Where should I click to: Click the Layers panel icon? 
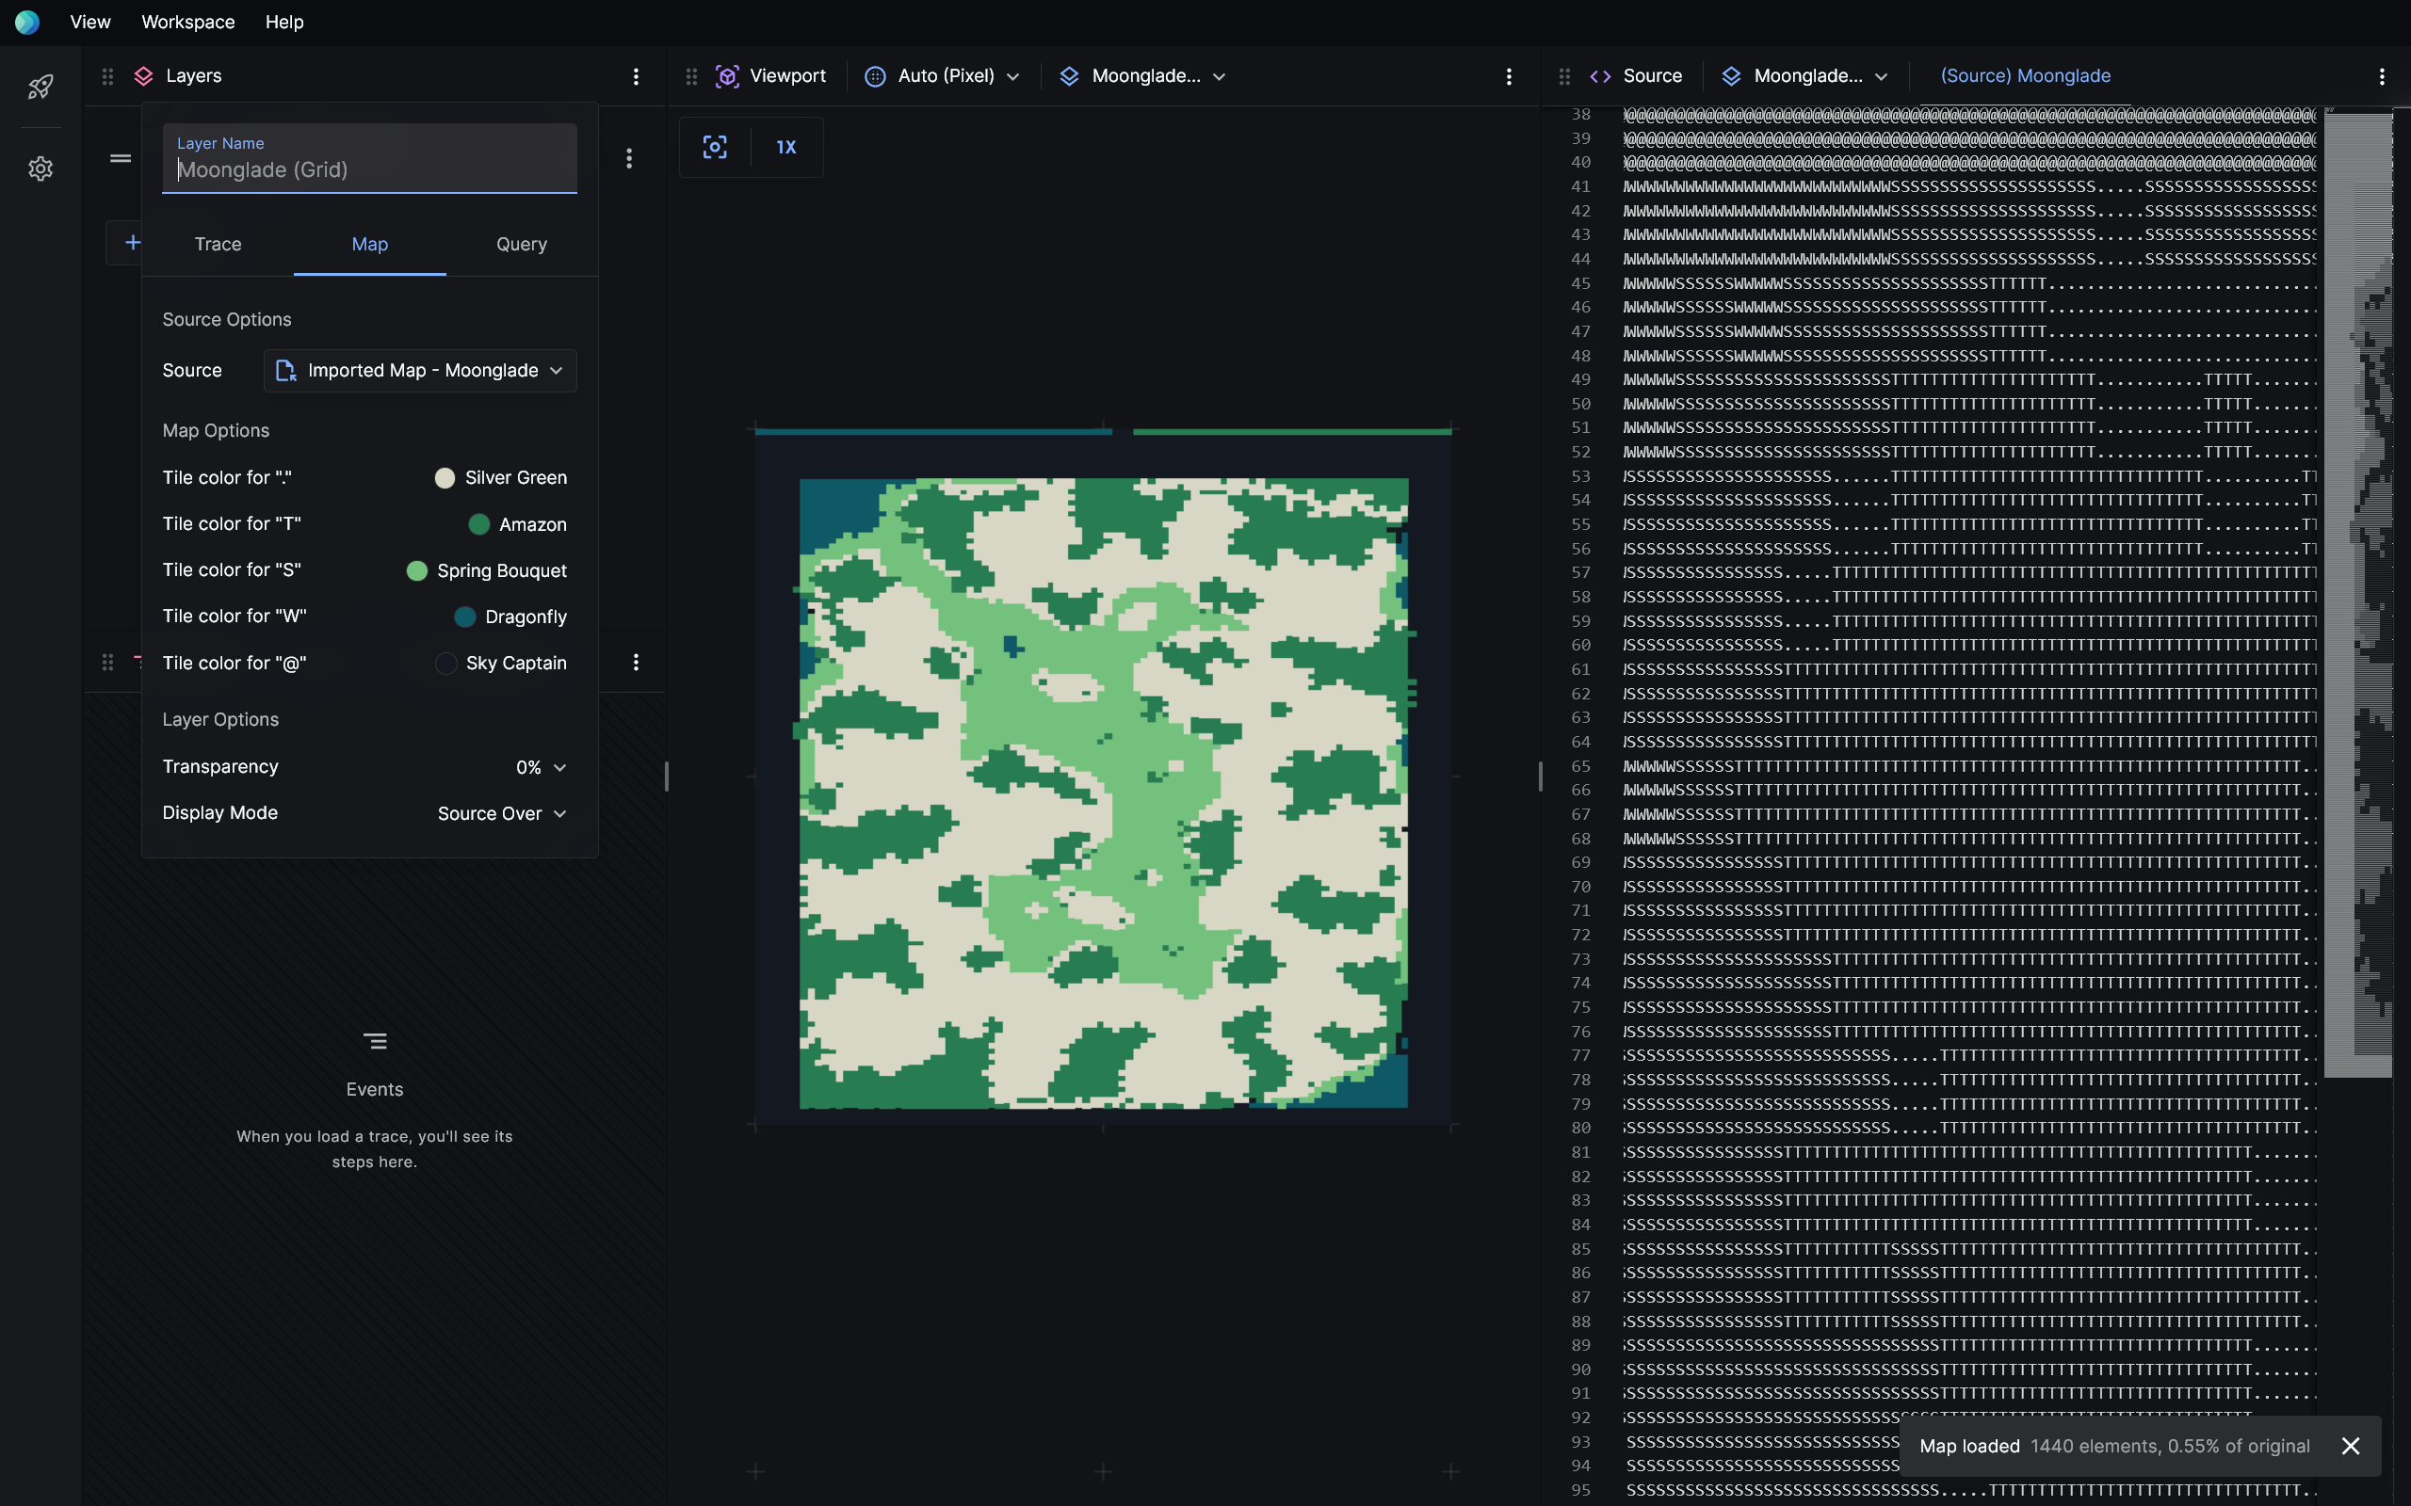143,75
